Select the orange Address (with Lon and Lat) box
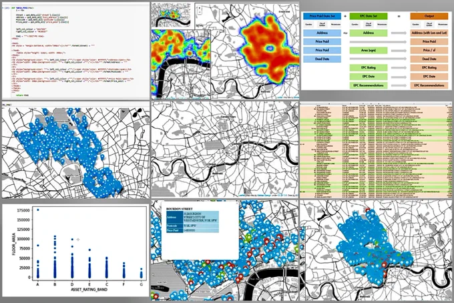Viewport: 454px width, 303px height. 429,33
